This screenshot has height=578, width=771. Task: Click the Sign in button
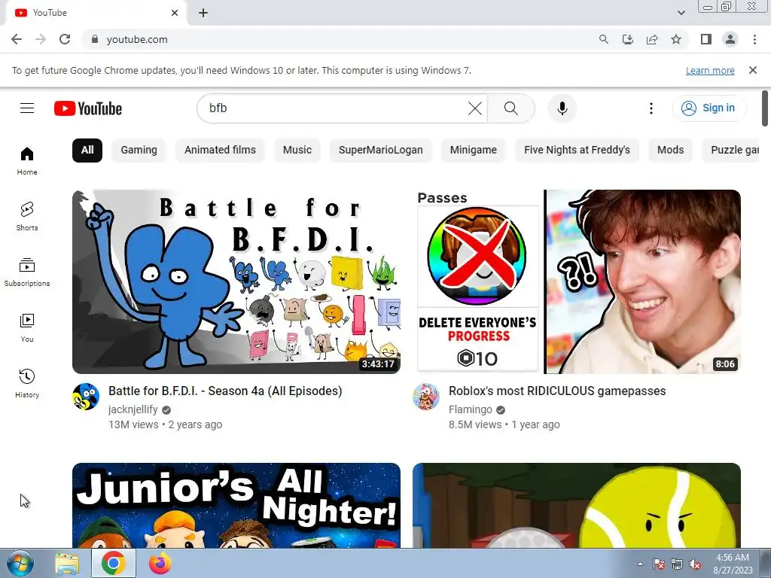[709, 108]
